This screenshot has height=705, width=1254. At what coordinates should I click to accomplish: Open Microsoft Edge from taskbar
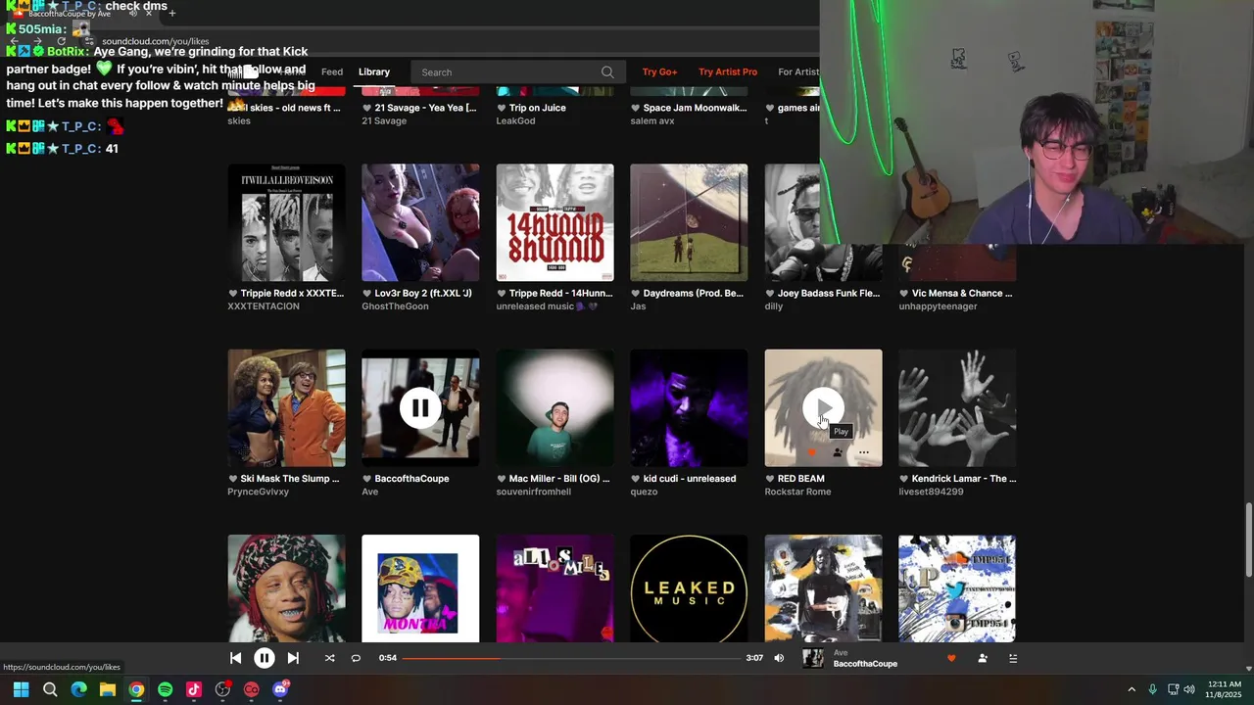click(x=78, y=689)
